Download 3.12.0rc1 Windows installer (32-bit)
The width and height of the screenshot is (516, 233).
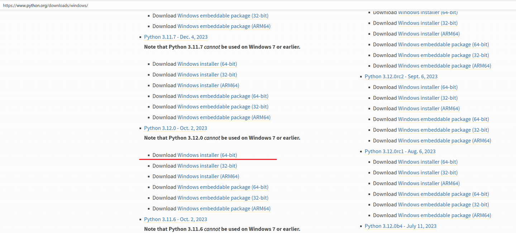point(428,173)
